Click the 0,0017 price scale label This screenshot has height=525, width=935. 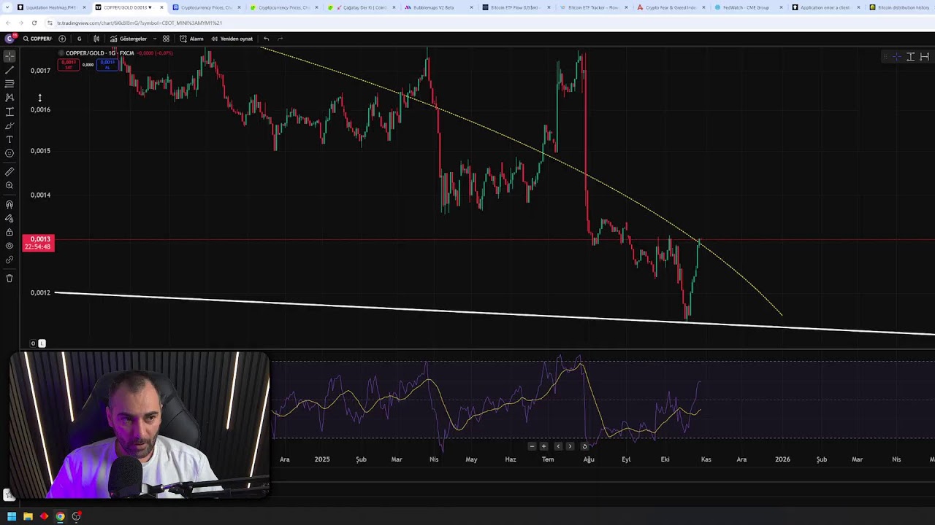[x=40, y=71]
